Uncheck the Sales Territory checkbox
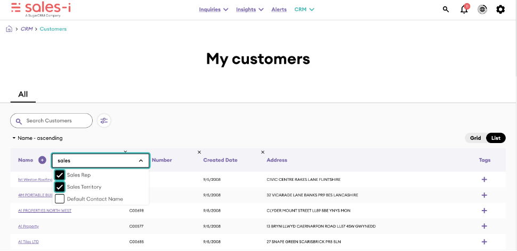The image size is (517, 251). click(60, 187)
